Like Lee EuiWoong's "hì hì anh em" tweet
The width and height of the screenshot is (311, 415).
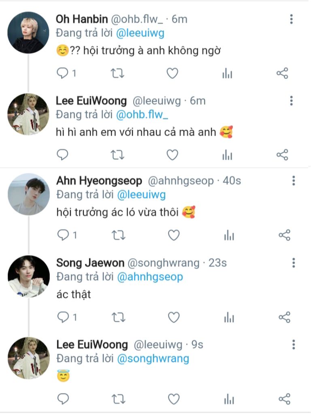(x=173, y=155)
